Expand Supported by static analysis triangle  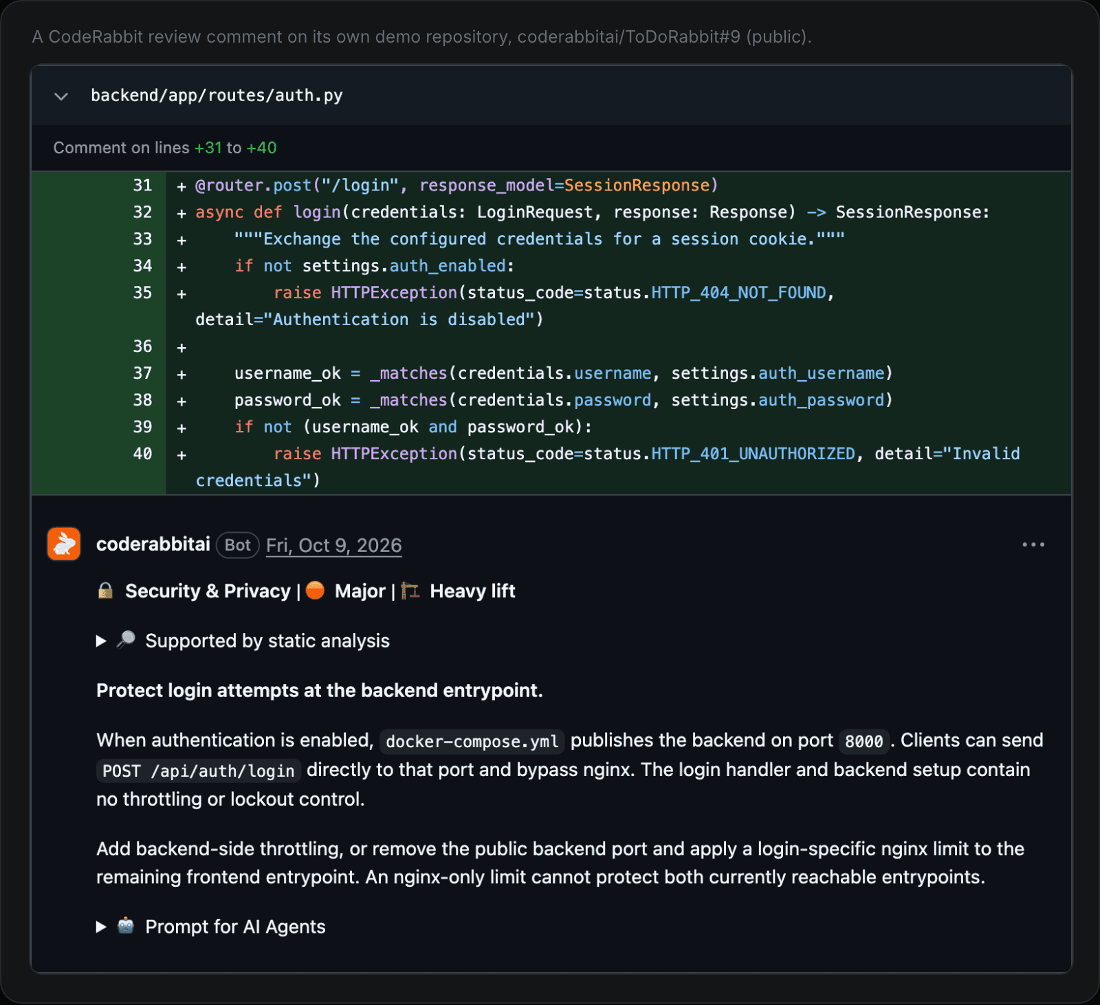pos(101,641)
